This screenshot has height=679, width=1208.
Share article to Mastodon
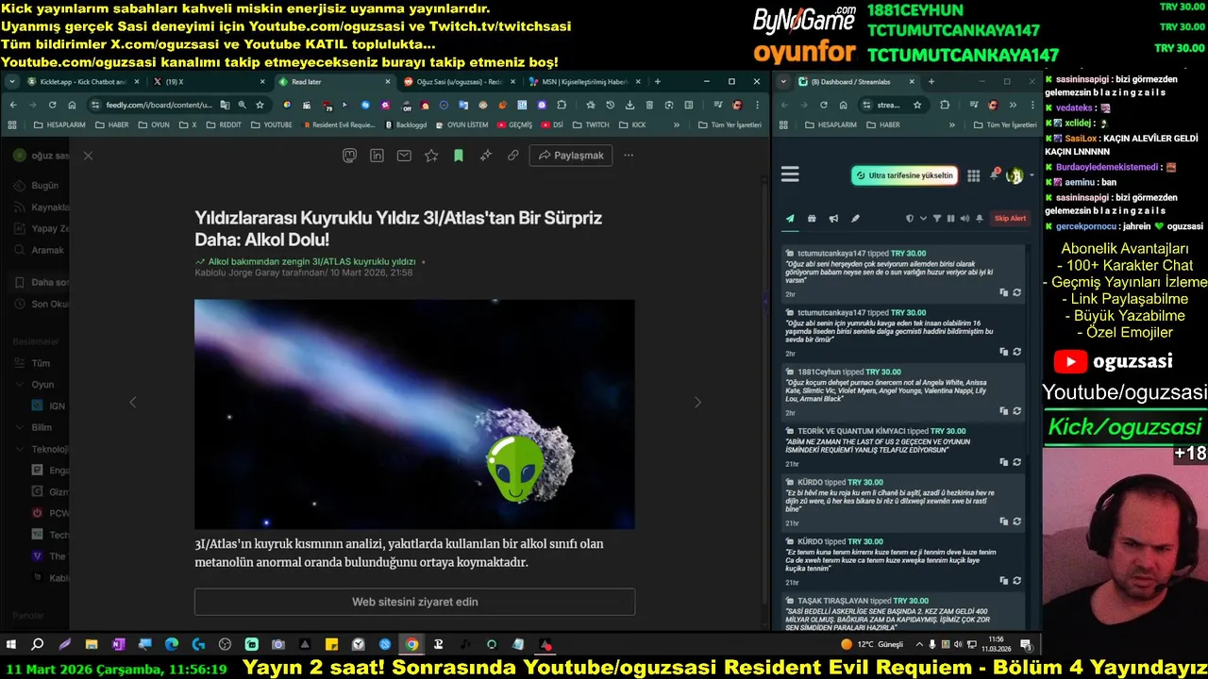pos(349,156)
